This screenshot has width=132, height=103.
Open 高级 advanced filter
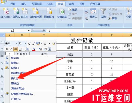[113, 19]
